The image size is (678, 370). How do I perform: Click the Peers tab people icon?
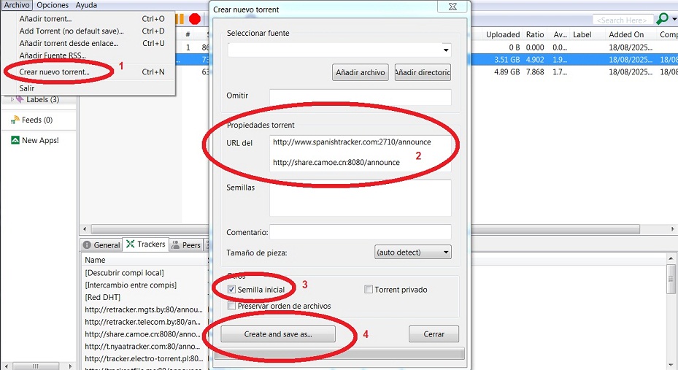pos(176,245)
